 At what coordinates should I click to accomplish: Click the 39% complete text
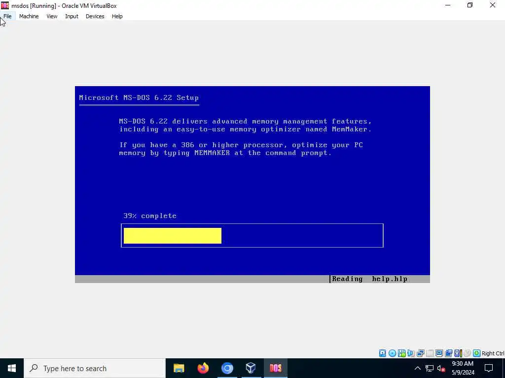pos(150,216)
